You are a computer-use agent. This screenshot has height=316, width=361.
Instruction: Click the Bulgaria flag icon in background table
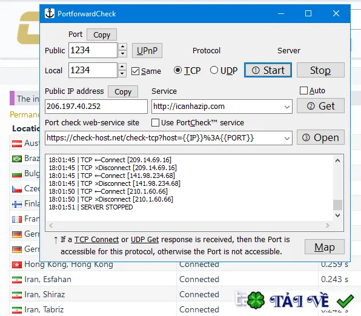(17, 174)
